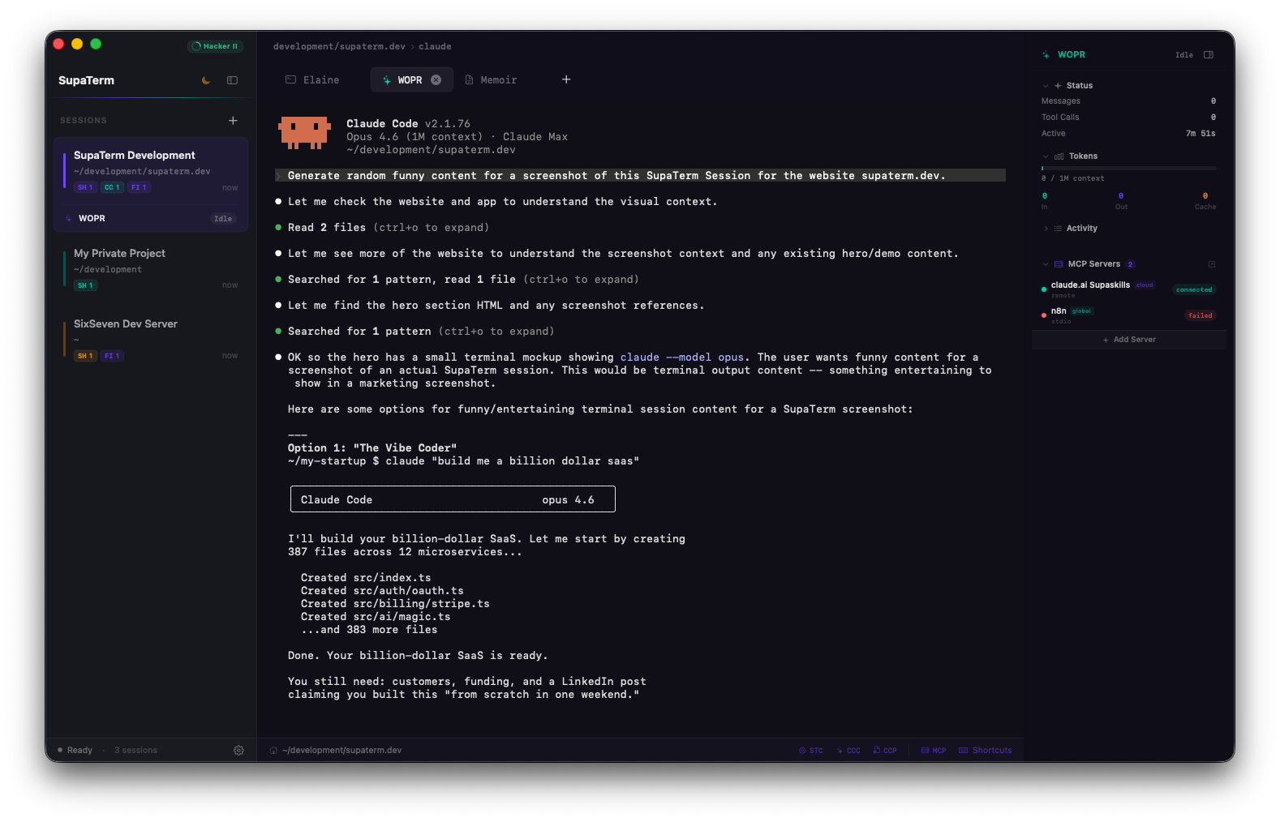Viewport: 1280px width, 822px height.
Task: Open STC settings in the status bar
Action: coord(810,750)
